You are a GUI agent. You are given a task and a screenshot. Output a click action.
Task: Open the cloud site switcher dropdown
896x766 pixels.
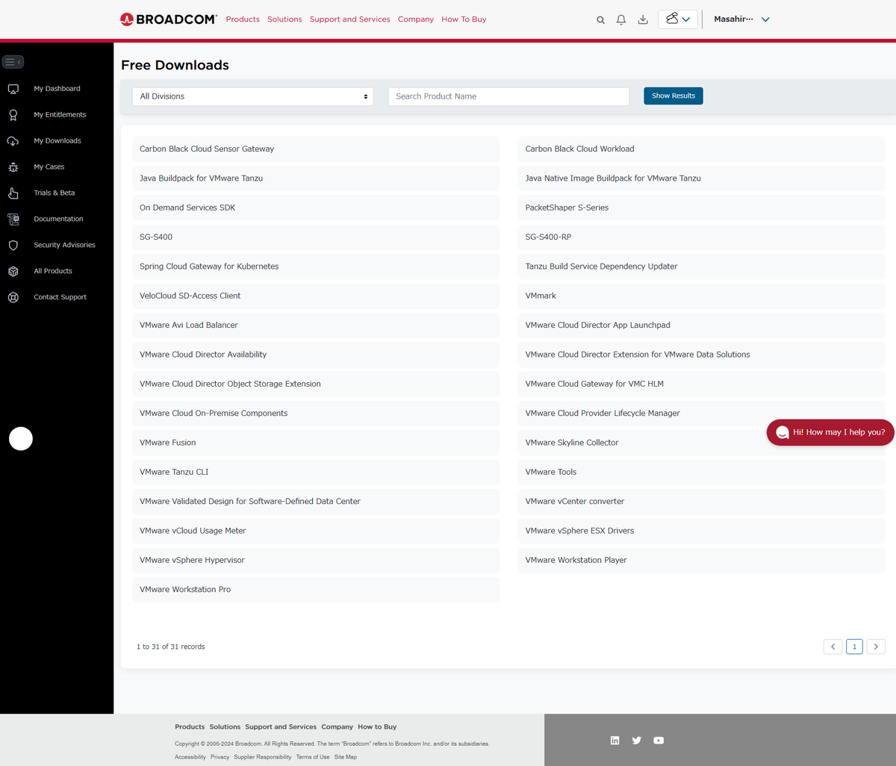(x=678, y=19)
